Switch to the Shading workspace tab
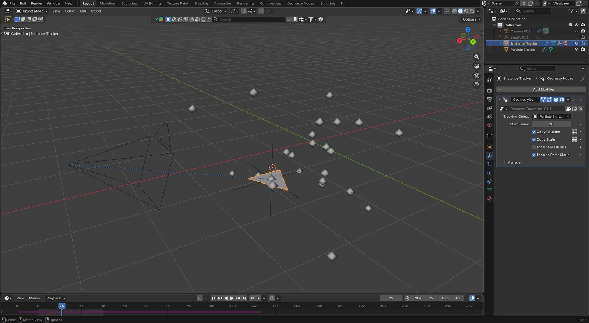This screenshot has height=323, width=589. tap(201, 3)
